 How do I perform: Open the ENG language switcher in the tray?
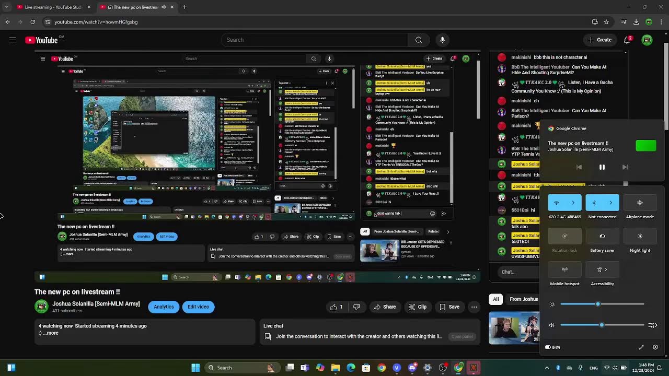coord(594,368)
